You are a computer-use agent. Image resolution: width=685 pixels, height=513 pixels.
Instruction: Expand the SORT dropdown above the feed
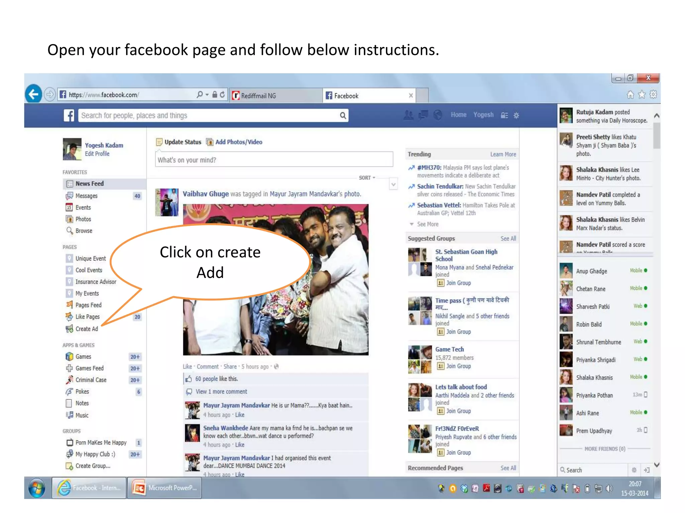coord(367,178)
